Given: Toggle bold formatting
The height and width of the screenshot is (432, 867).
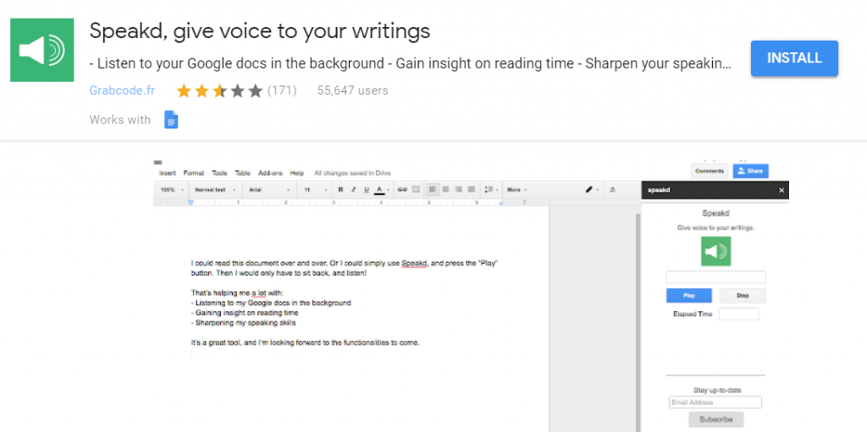Looking at the screenshot, I should pyautogui.click(x=340, y=189).
